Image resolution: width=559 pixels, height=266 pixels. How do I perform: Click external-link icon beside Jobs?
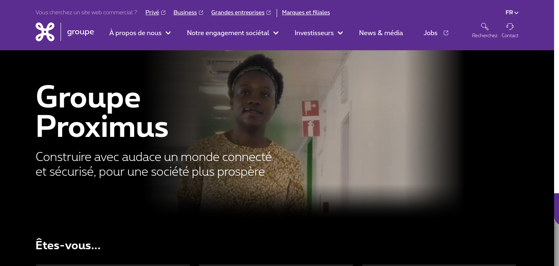(446, 33)
